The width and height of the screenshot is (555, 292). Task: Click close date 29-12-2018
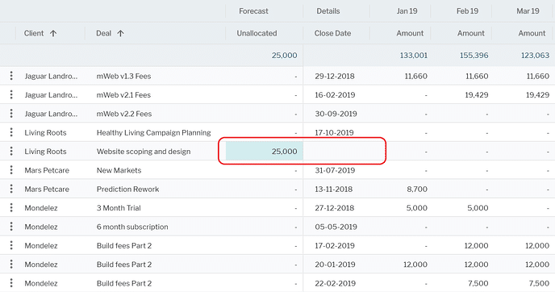click(335, 76)
